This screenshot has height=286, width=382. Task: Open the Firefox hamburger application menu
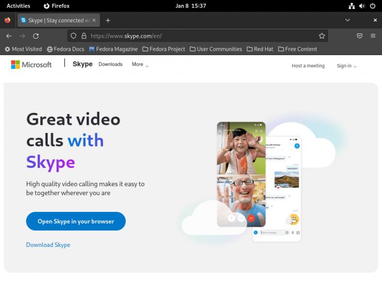[x=374, y=36]
